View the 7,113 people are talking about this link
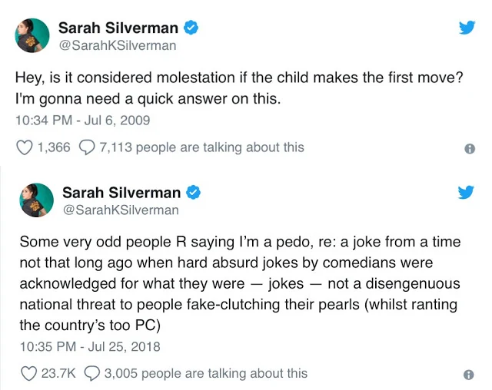This screenshot has height=390, width=492. [201, 147]
